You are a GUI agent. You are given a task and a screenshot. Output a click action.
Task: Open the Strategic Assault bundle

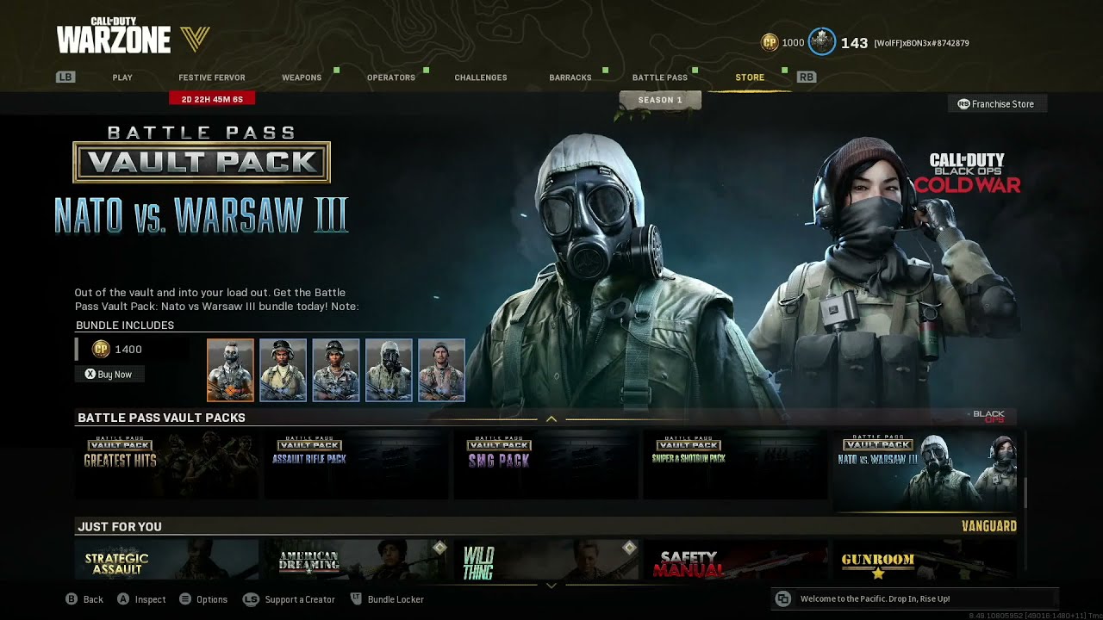(x=166, y=559)
